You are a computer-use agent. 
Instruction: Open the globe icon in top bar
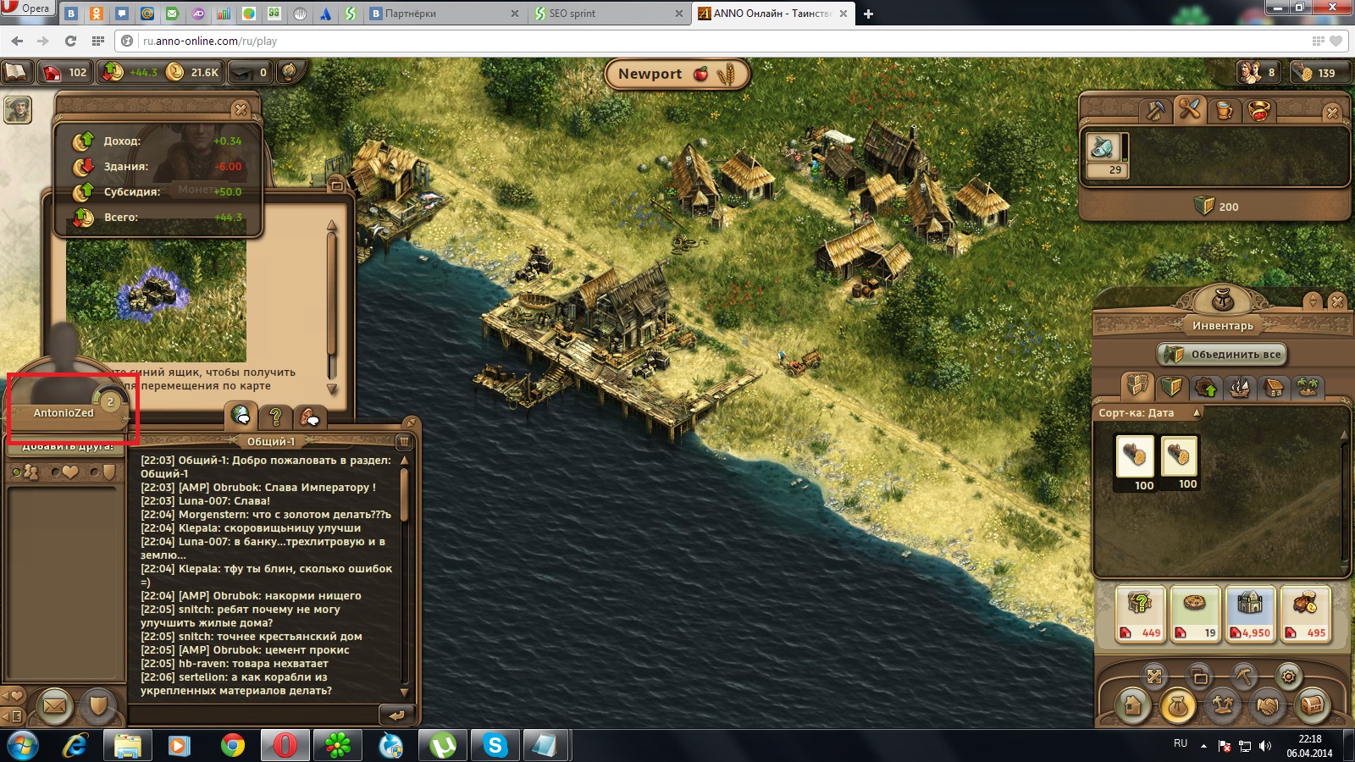coord(289,72)
